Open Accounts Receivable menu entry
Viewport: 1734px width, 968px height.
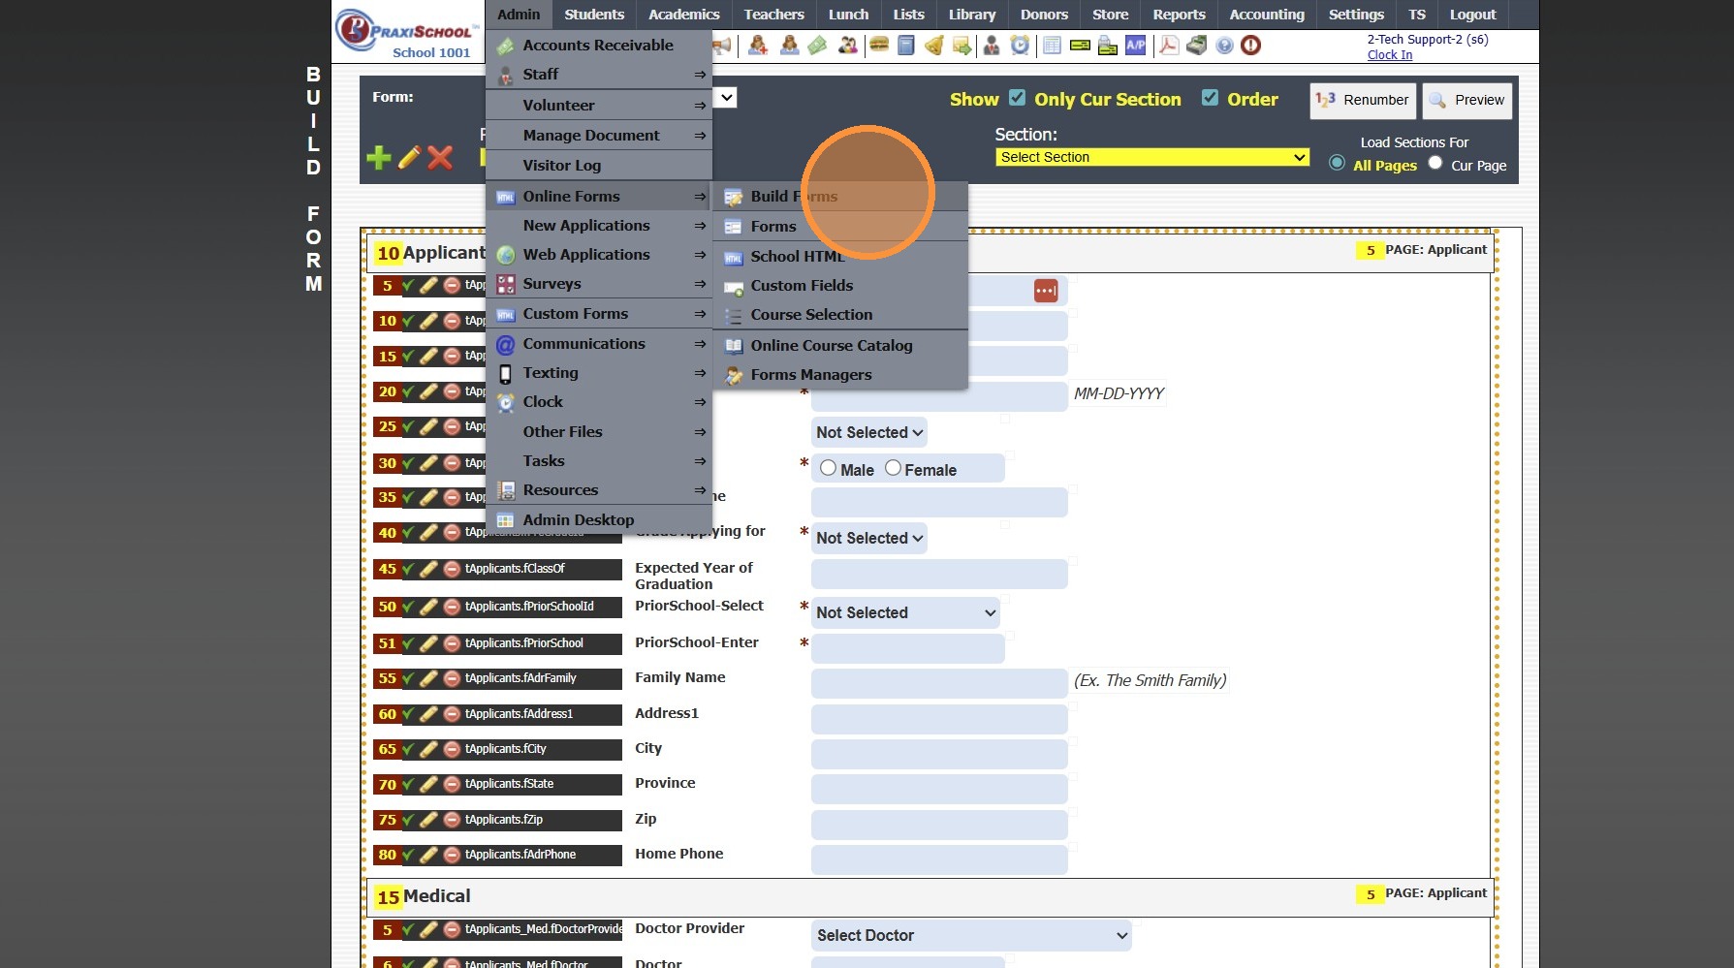(x=599, y=46)
